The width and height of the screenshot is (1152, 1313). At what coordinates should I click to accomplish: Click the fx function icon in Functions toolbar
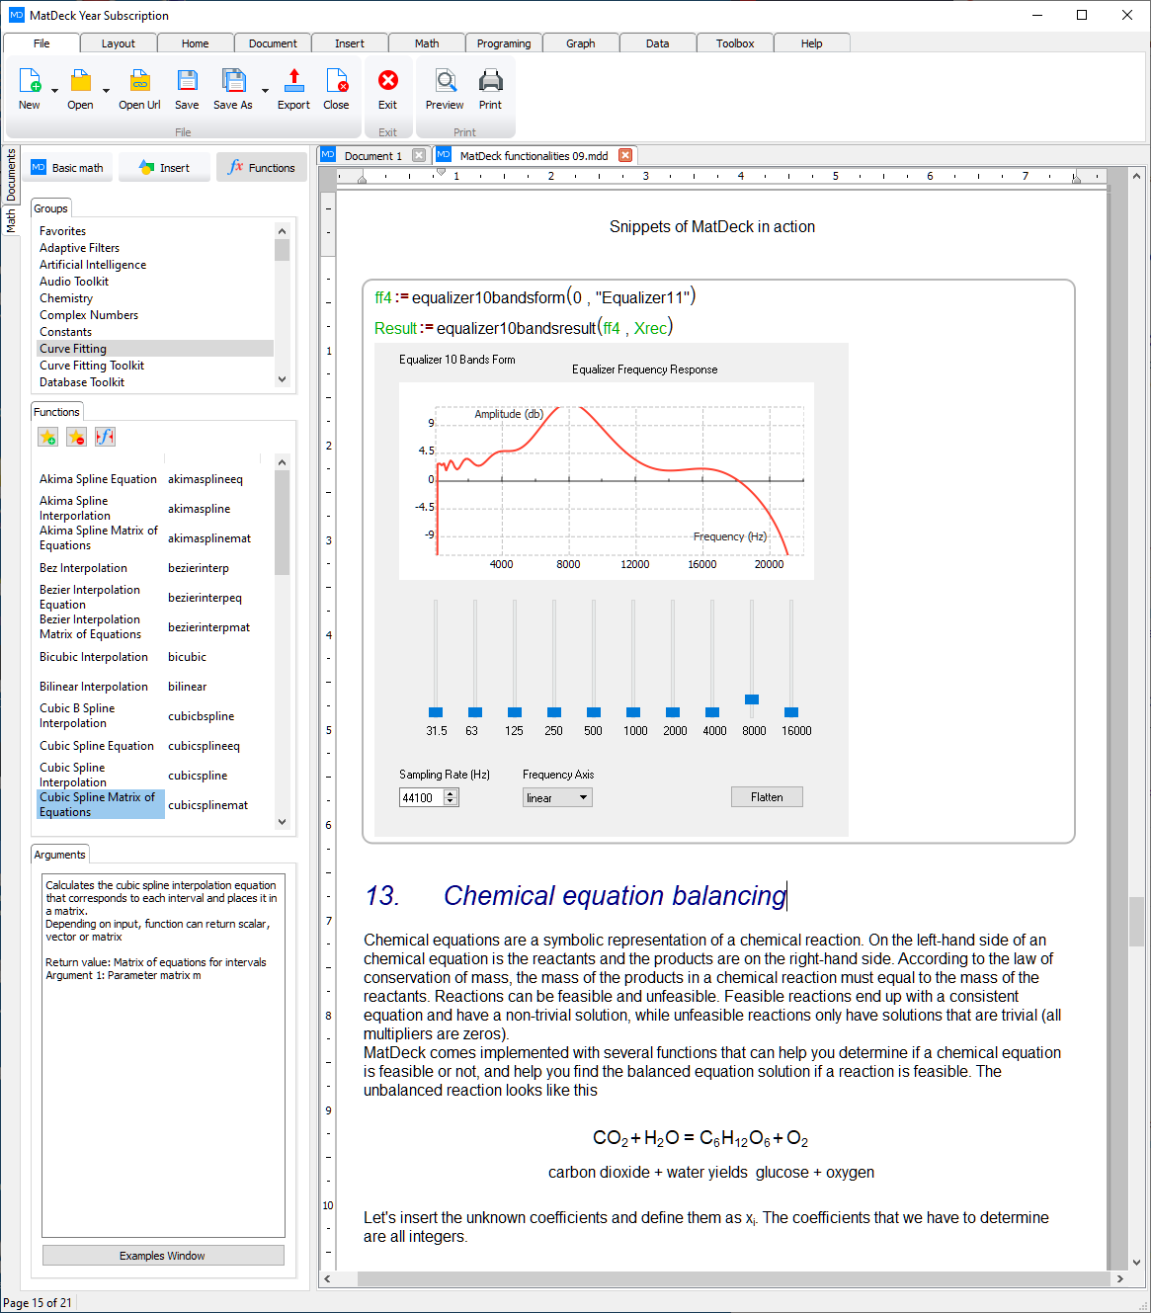click(105, 437)
